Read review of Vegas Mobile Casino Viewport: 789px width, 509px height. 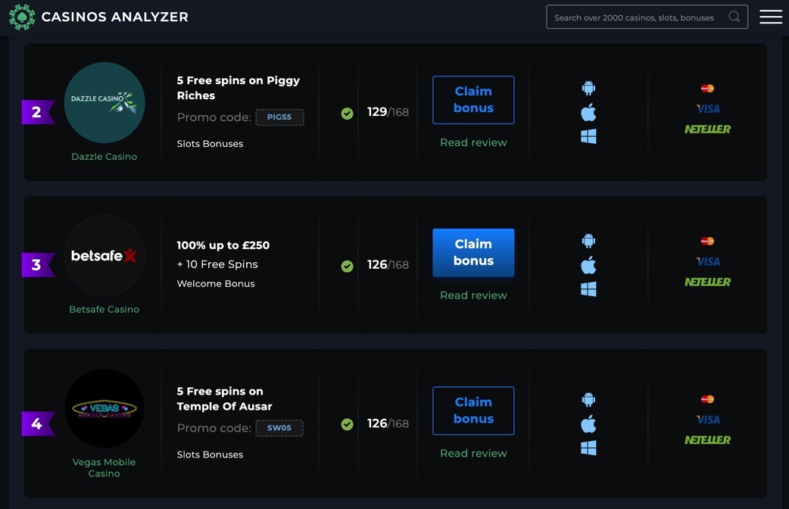tap(473, 453)
